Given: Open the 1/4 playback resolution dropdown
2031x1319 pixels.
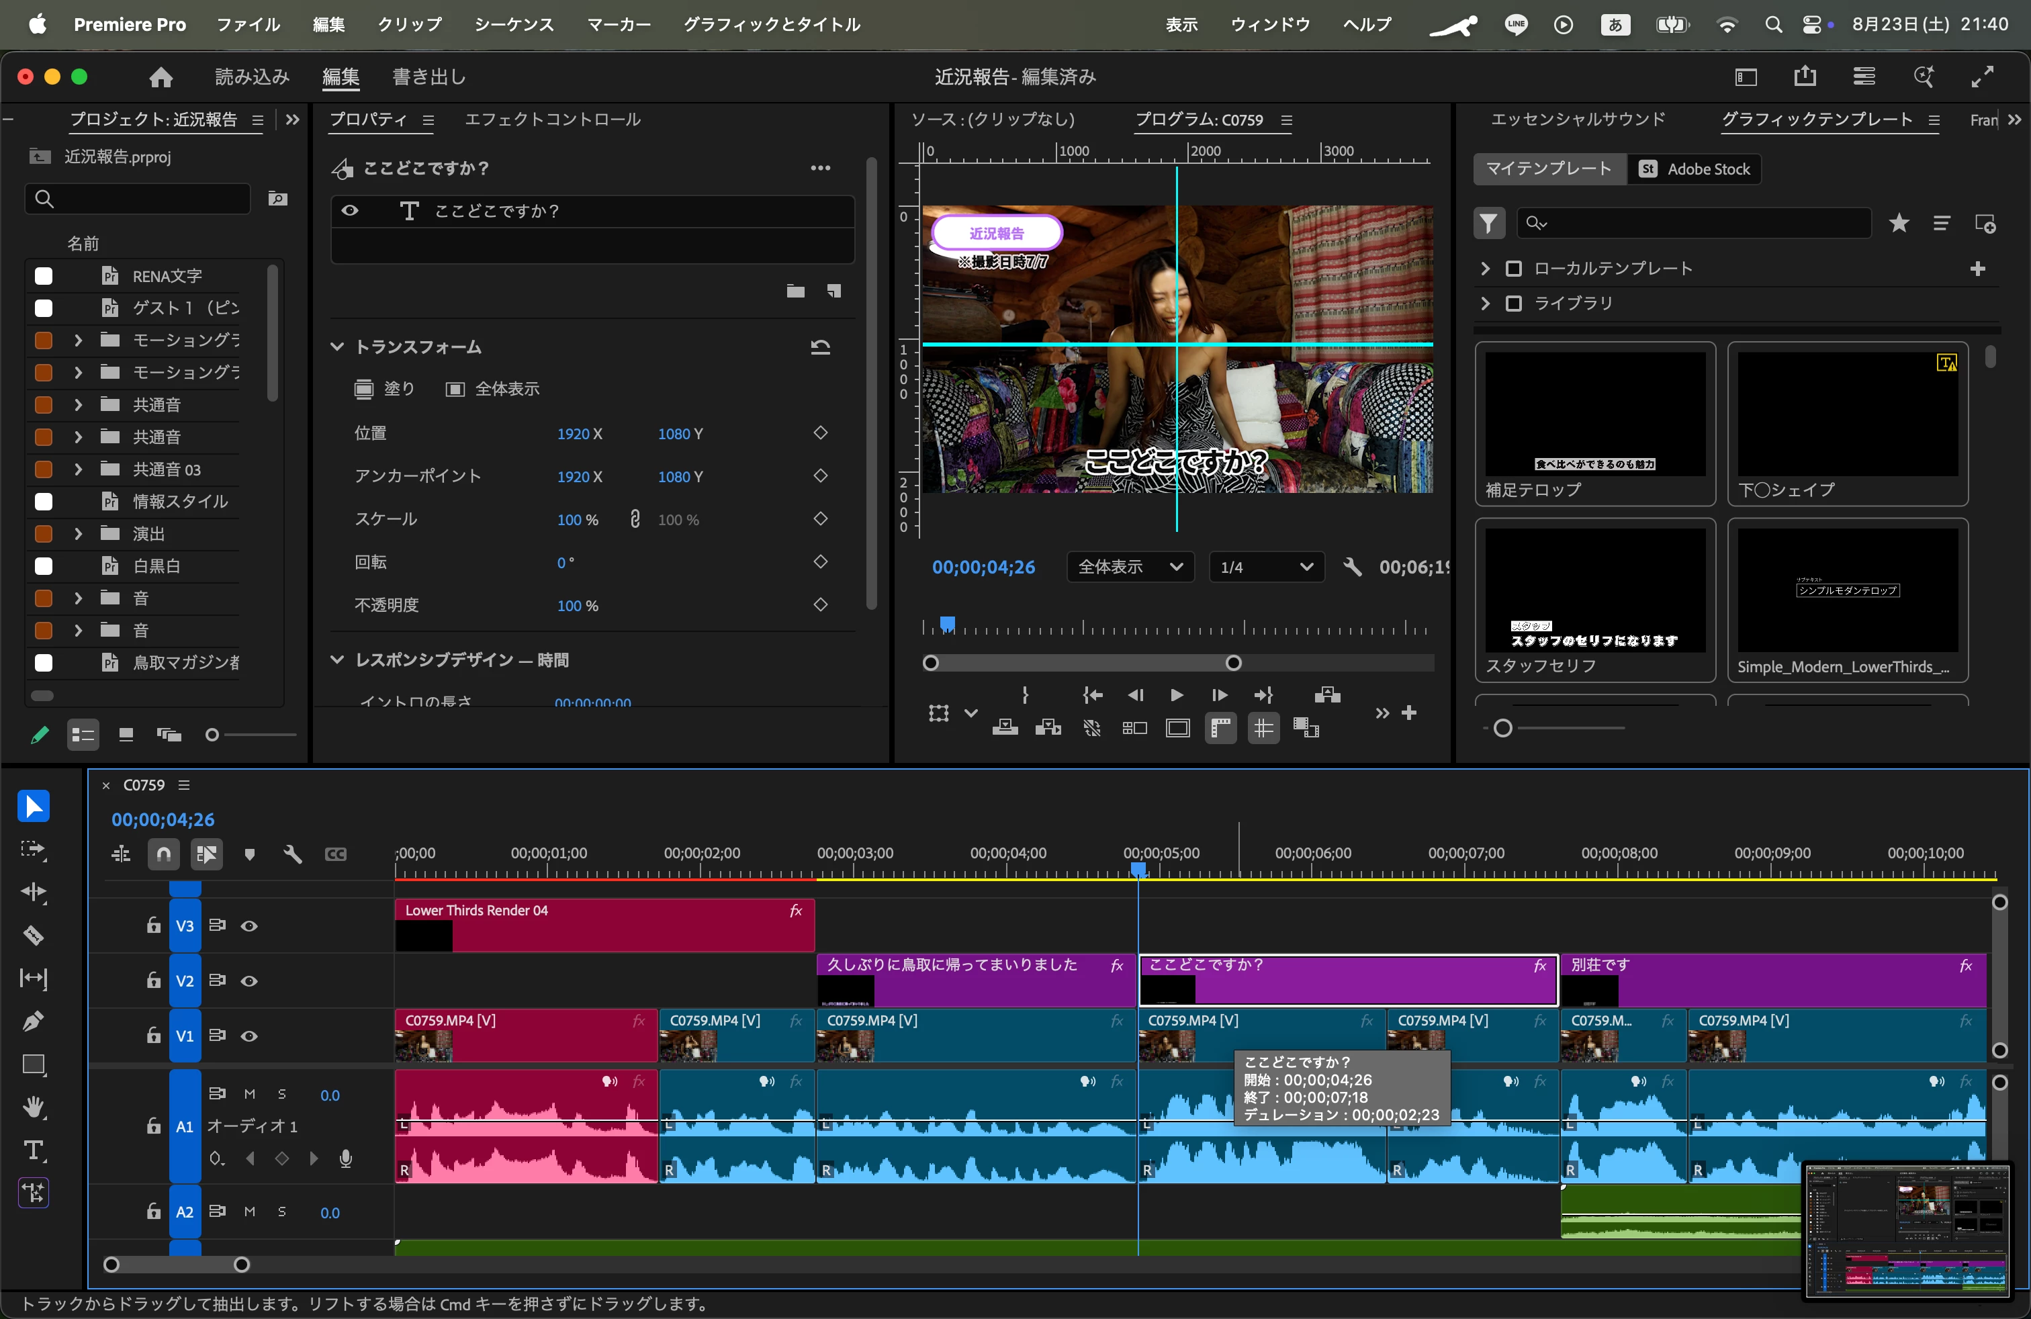Looking at the screenshot, I should (1265, 567).
